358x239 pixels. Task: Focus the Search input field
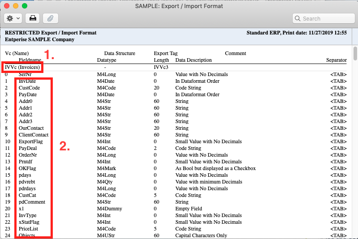325,18
